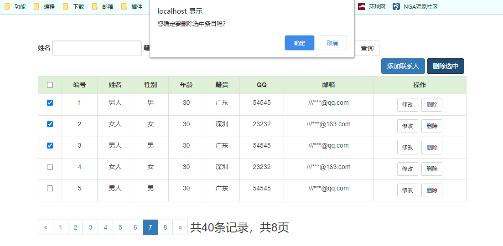Image resolution: width=503 pixels, height=246 pixels.
Task: Click 删除 for row 4
Action: (x=432, y=169)
